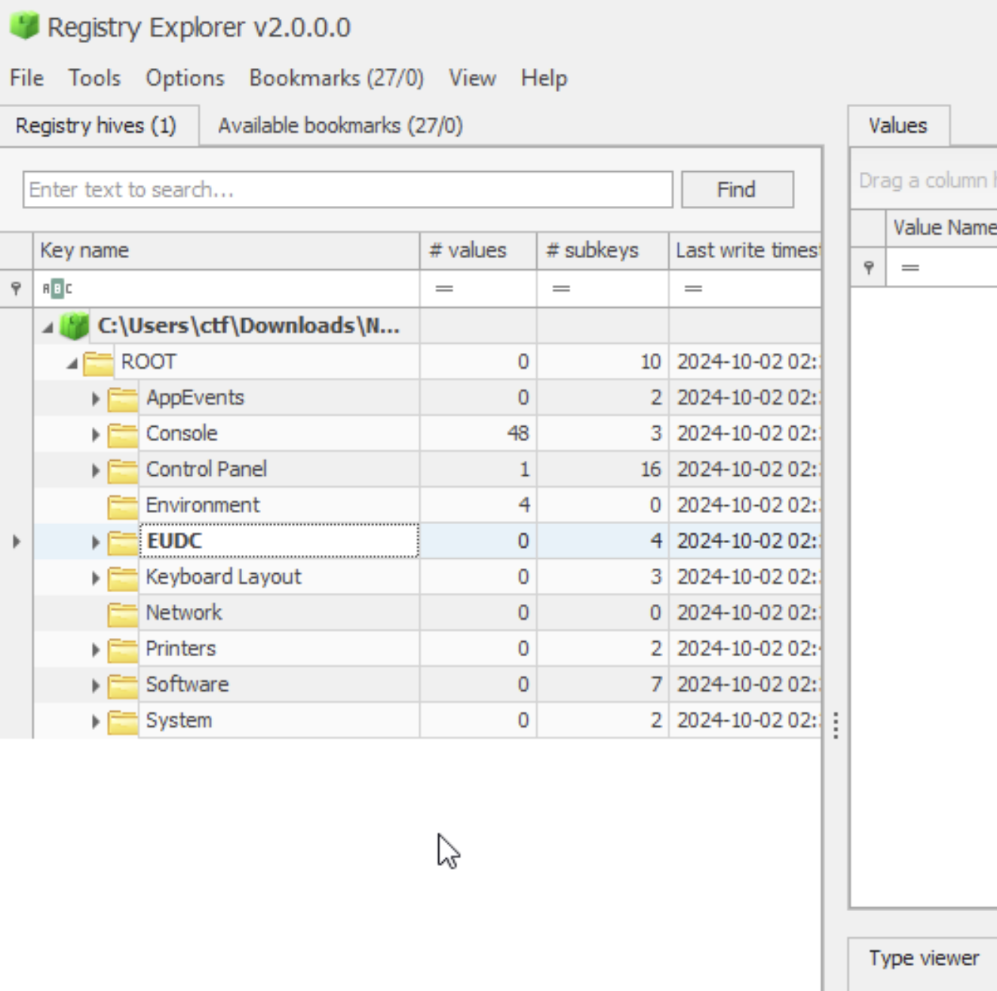997x991 pixels.
Task: Collapse the ROOT key node
Action: 72,364
